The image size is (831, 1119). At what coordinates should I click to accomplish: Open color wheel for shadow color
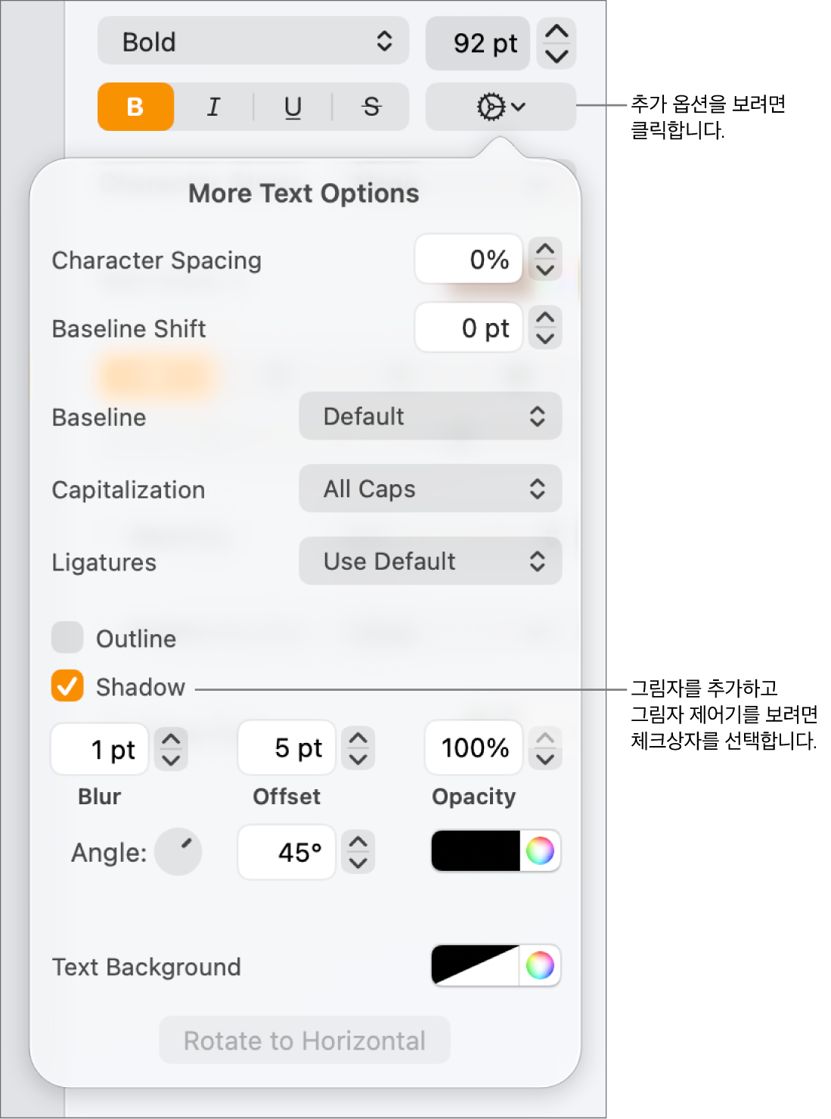540,851
